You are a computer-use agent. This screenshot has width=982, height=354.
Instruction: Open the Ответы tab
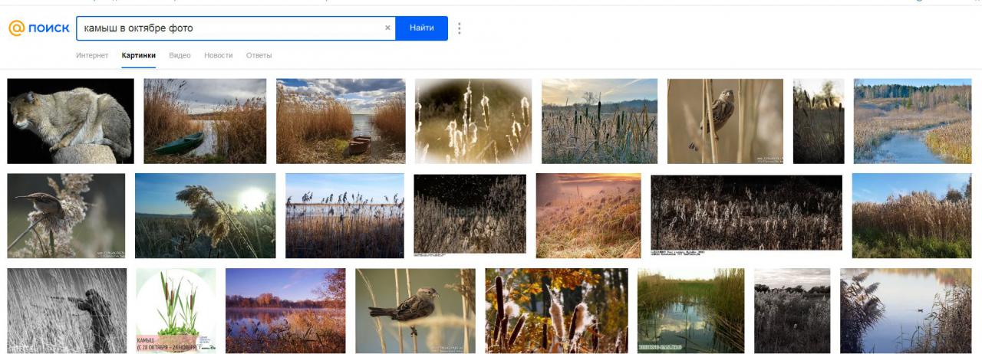(259, 55)
